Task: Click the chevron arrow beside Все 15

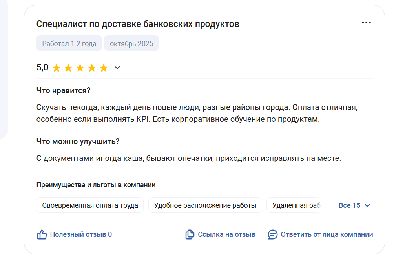Action: point(367,205)
